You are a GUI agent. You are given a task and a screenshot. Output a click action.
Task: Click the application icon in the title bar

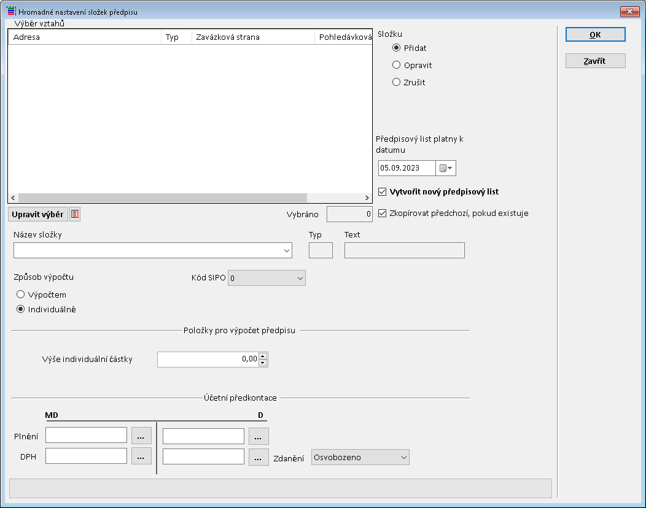point(10,12)
